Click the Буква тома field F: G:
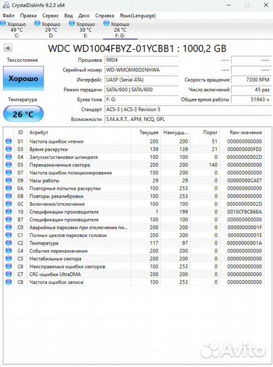This screenshot has height=367, width=273. pyautogui.click(x=141, y=99)
